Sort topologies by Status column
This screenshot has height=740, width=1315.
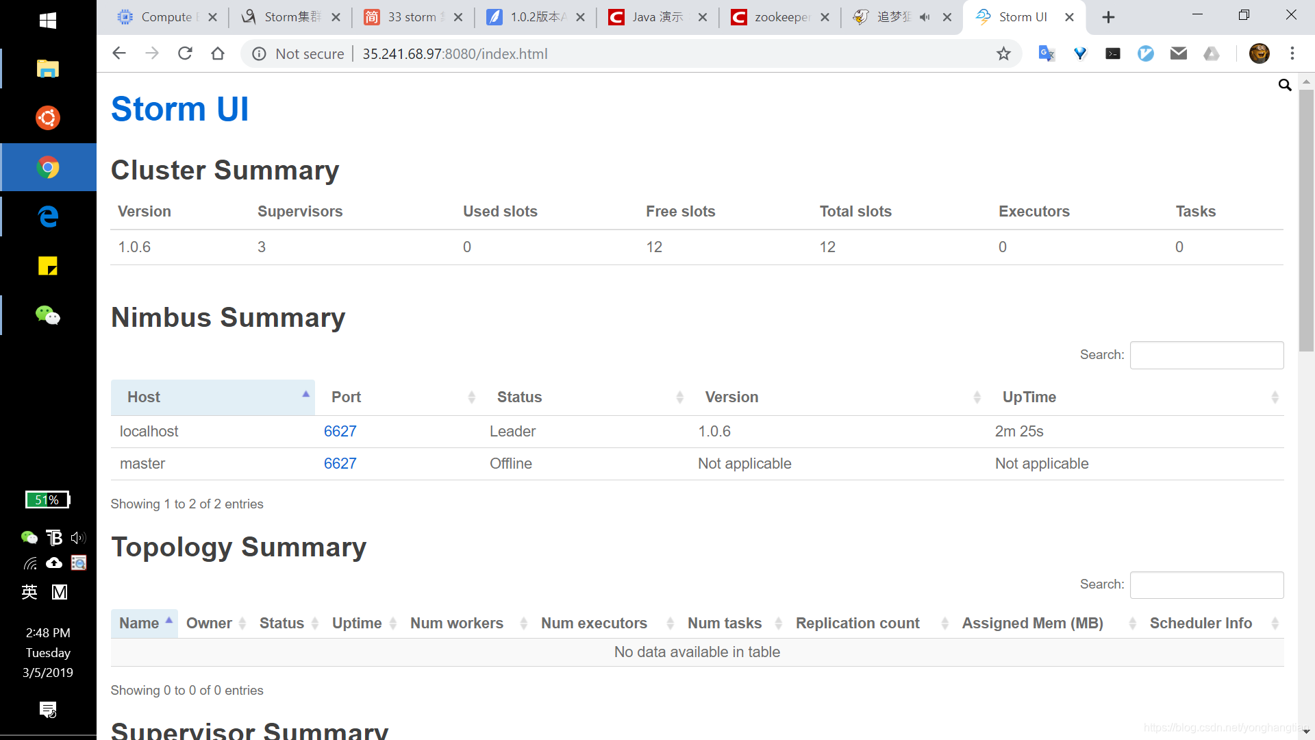click(288, 624)
